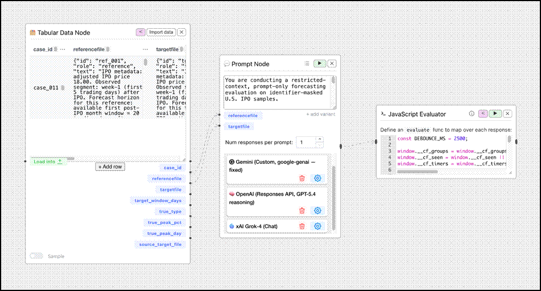Close the JavaScript Evaluator node
The height and width of the screenshot is (291, 541).
click(x=507, y=113)
